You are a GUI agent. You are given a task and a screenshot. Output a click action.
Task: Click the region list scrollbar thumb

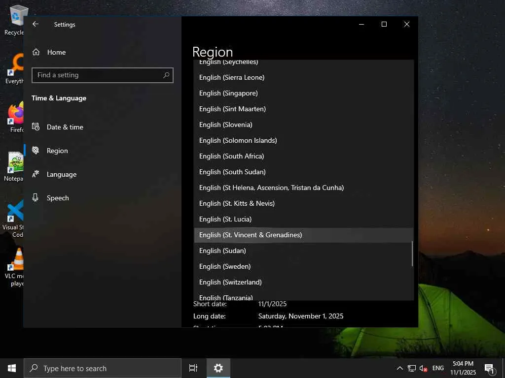click(412, 254)
